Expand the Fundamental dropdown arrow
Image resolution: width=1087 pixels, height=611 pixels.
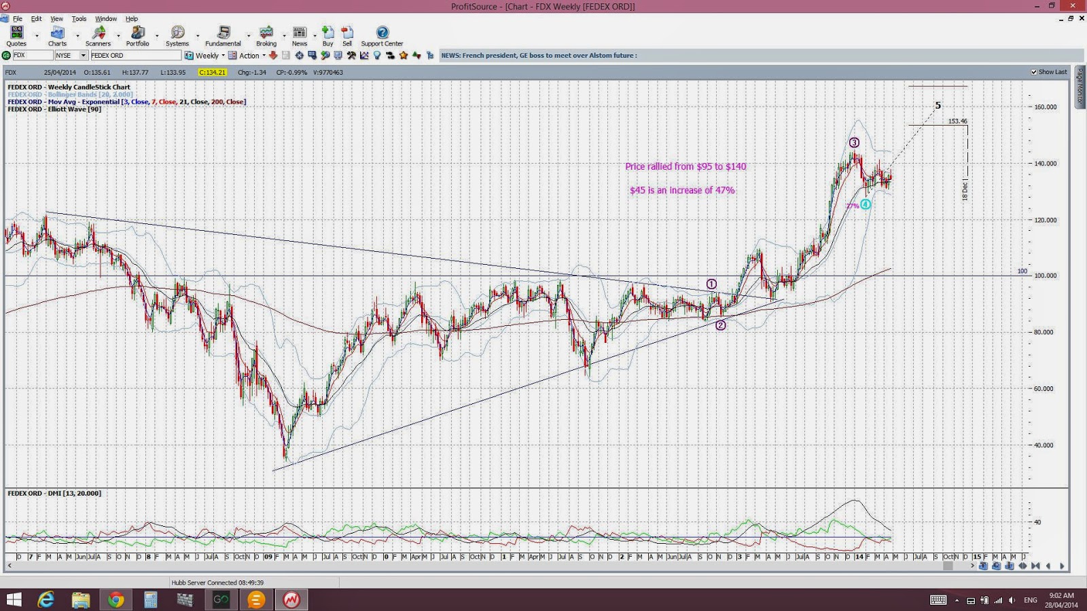(x=248, y=36)
